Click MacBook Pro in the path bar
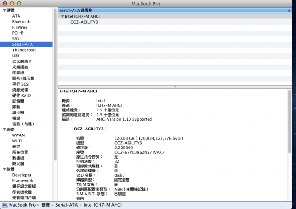296x209 pixels. [22, 205]
